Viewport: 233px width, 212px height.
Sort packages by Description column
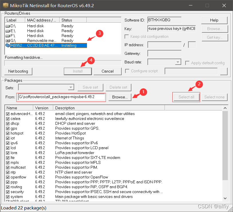(x=109, y=108)
